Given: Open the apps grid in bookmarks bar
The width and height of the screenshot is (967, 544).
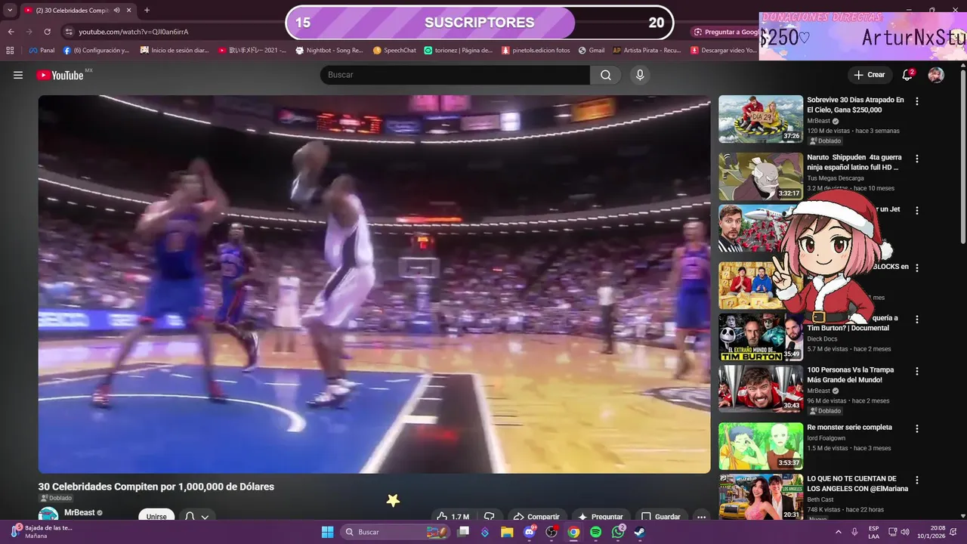Looking at the screenshot, I should pos(10,51).
